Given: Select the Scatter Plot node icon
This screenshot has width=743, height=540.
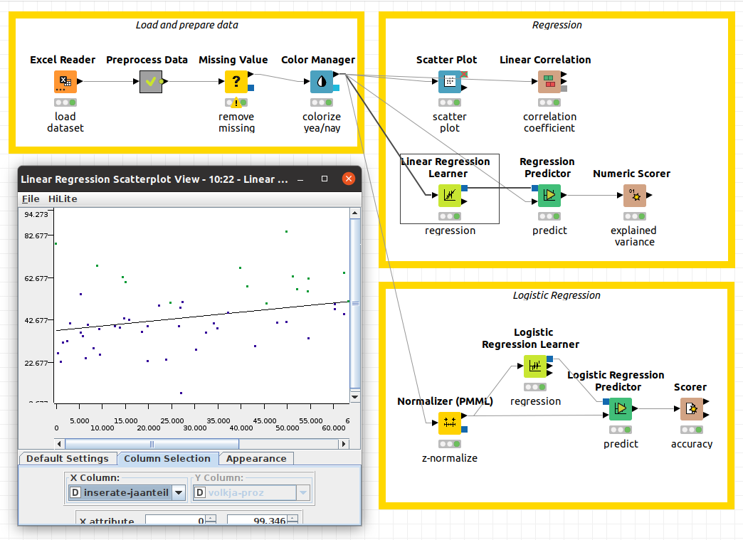Looking at the screenshot, I should 450,82.
